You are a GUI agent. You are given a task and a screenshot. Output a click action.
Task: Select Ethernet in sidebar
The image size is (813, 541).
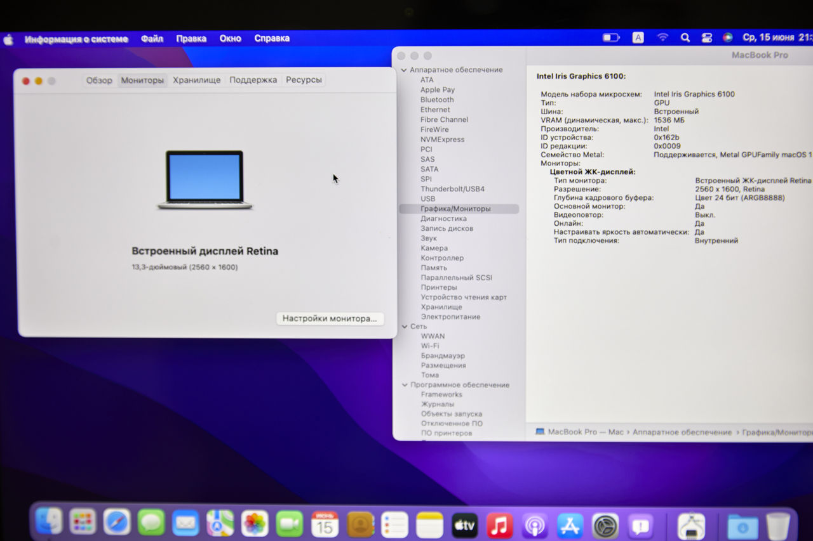[x=435, y=109]
